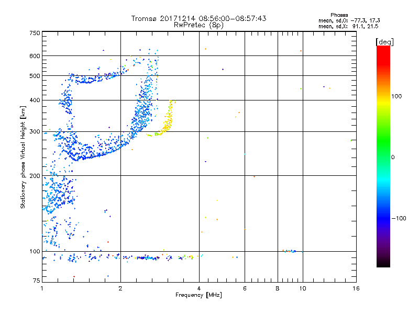
Task: Click the x-axis tick label '4'
Action: point(199,288)
